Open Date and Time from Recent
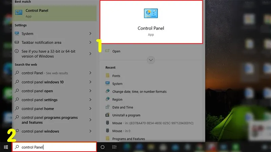 click(x=123, y=107)
